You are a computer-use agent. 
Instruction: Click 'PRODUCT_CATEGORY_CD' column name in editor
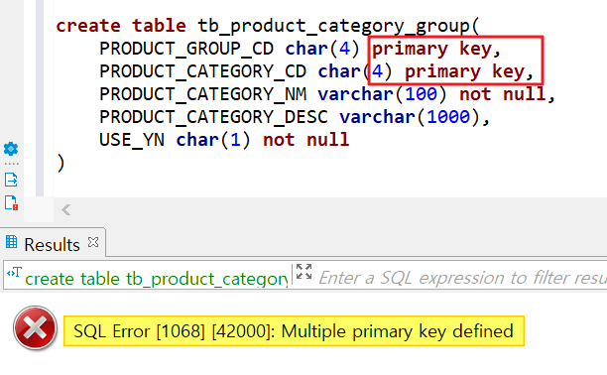[203, 71]
